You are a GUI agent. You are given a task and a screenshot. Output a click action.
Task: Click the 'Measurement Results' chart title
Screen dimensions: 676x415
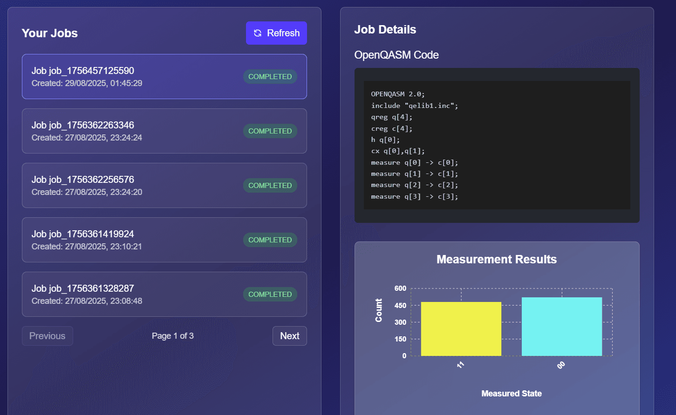click(x=497, y=259)
